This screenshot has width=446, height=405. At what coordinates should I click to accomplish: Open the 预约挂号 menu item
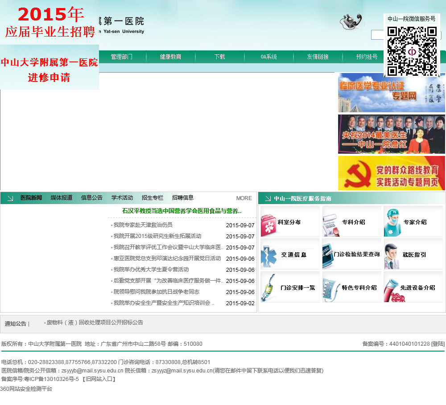pyautogui.click(x=367, y=57)
